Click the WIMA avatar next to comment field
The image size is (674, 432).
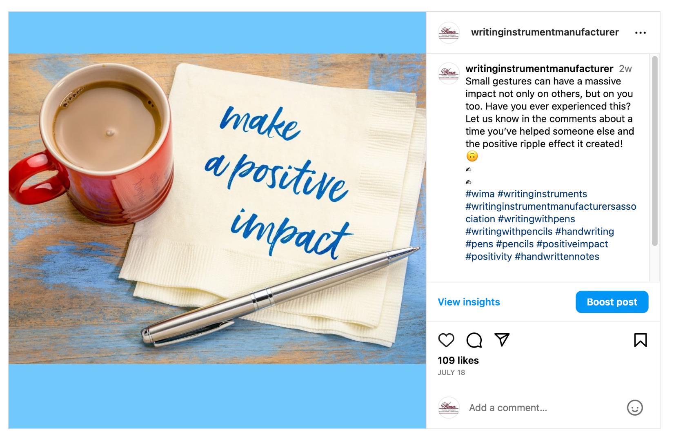449,408
